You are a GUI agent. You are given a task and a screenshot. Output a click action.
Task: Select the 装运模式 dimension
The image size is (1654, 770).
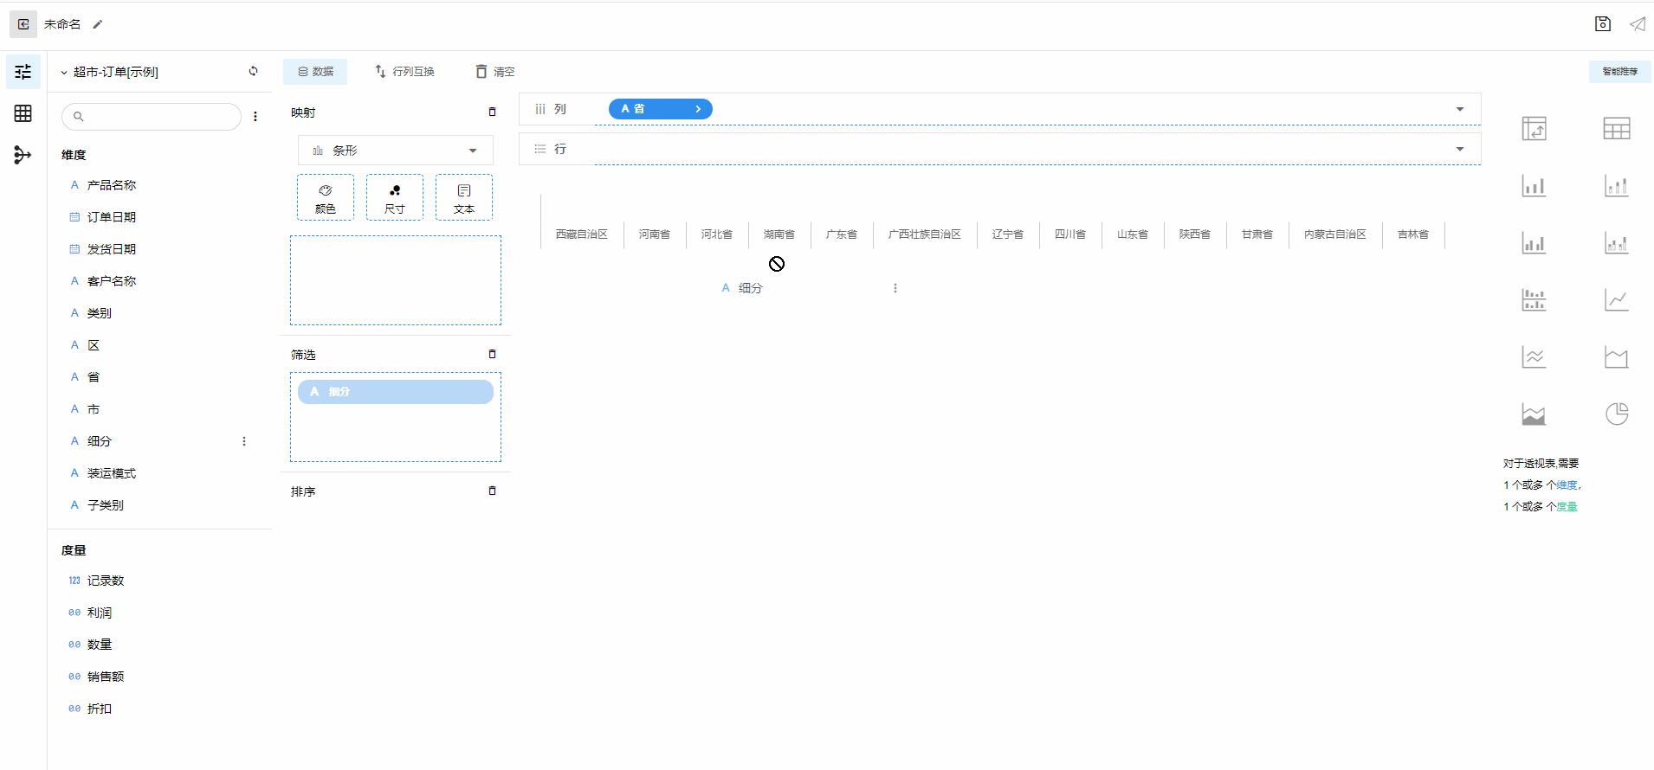click(x=112, y=473)
